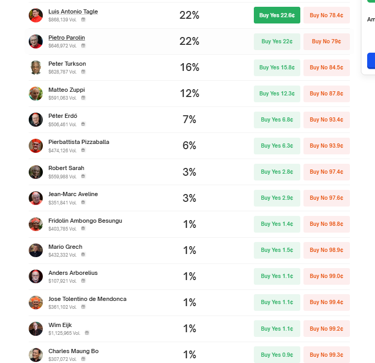Click Pierbattista Pizzaballa's profile picture

(36, 146)
